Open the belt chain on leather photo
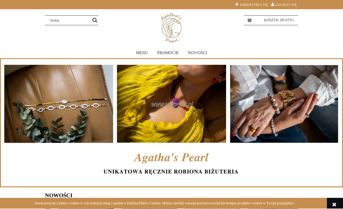The image size is (343, 209). click(x=59, y=104)
